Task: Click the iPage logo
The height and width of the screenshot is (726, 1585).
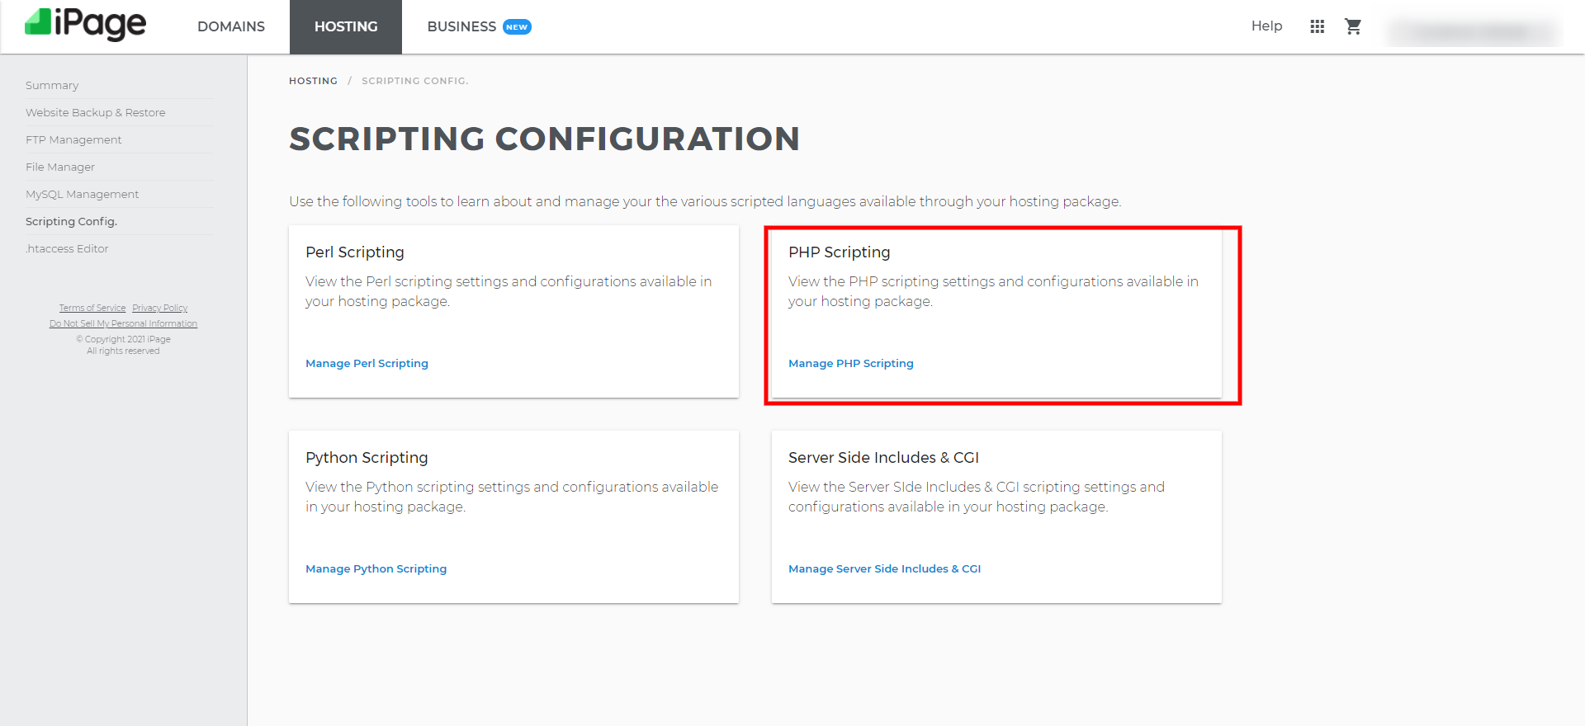Action: [x=86, y=25]
